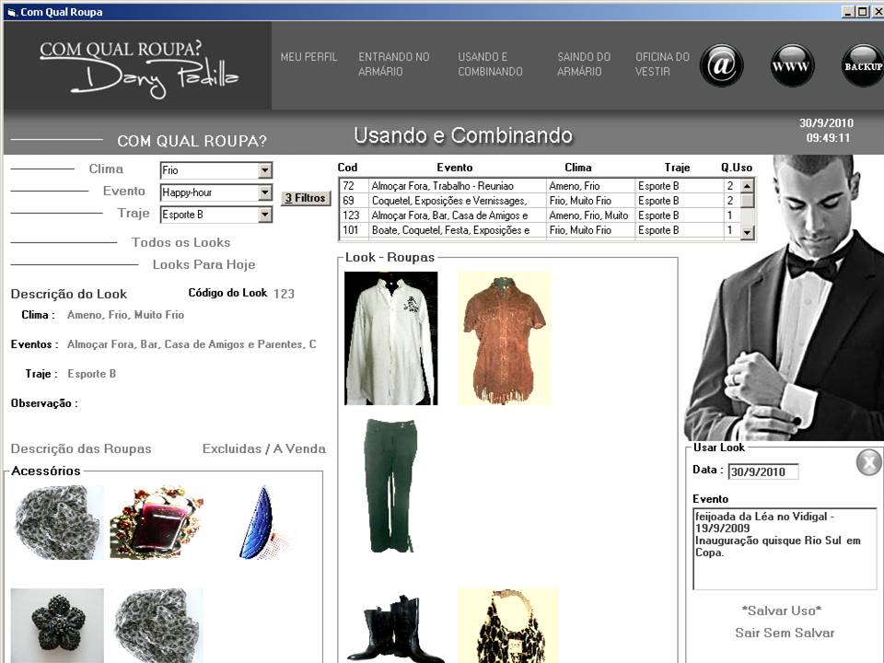The image size is (884, 663).
Task: Open the Clima dropdown arrow
Action: click(x=264, y=169)
